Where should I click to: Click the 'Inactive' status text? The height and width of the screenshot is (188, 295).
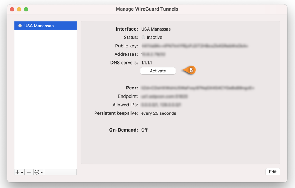[x=155, y=37]
